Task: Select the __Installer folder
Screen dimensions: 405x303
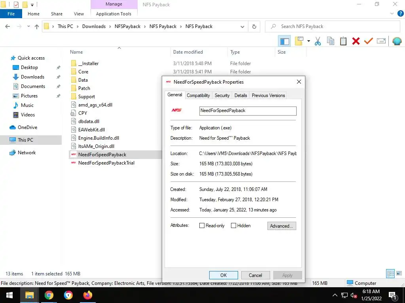Action: pyautogui.click(x=88, y=64)
